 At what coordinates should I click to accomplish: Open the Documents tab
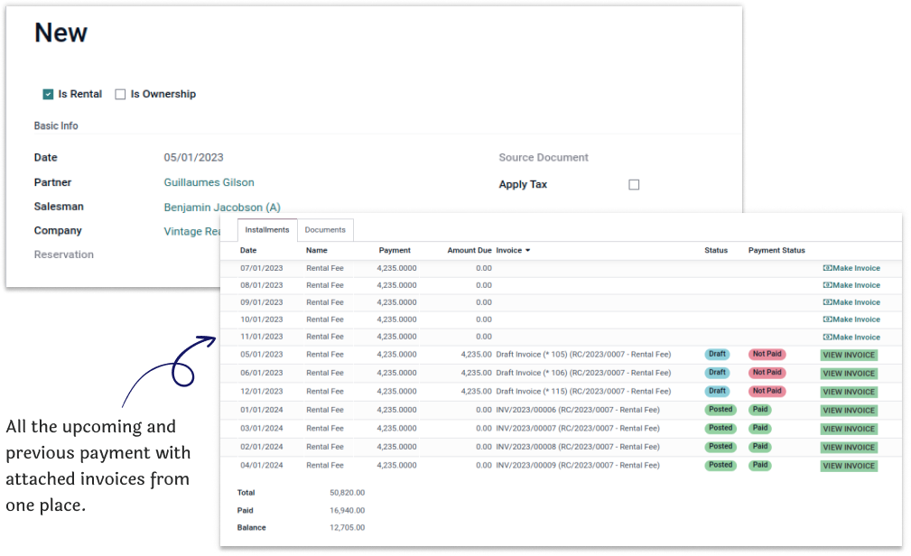click(325, 230)
